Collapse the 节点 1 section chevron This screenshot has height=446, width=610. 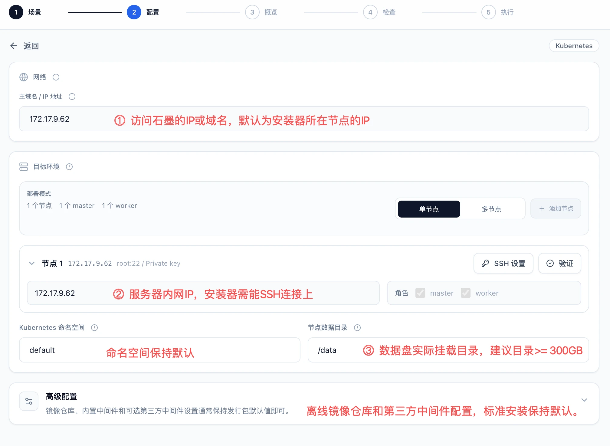click(x=32, y=263)
